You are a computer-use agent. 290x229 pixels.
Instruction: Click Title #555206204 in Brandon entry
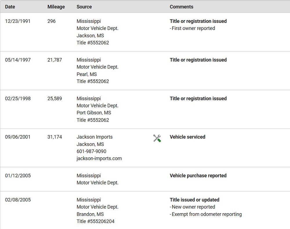point(95,221)
